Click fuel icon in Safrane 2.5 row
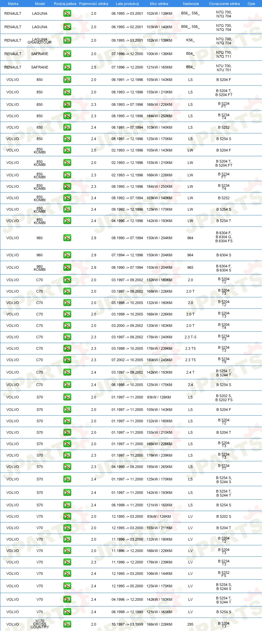 [x=67, y=67]
